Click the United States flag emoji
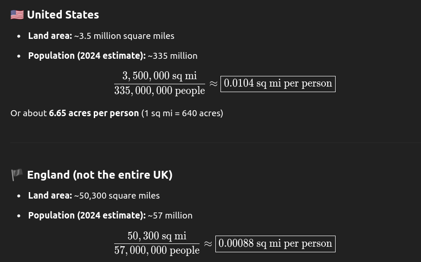Screen dimensions: 421x262 coord(17,15)
